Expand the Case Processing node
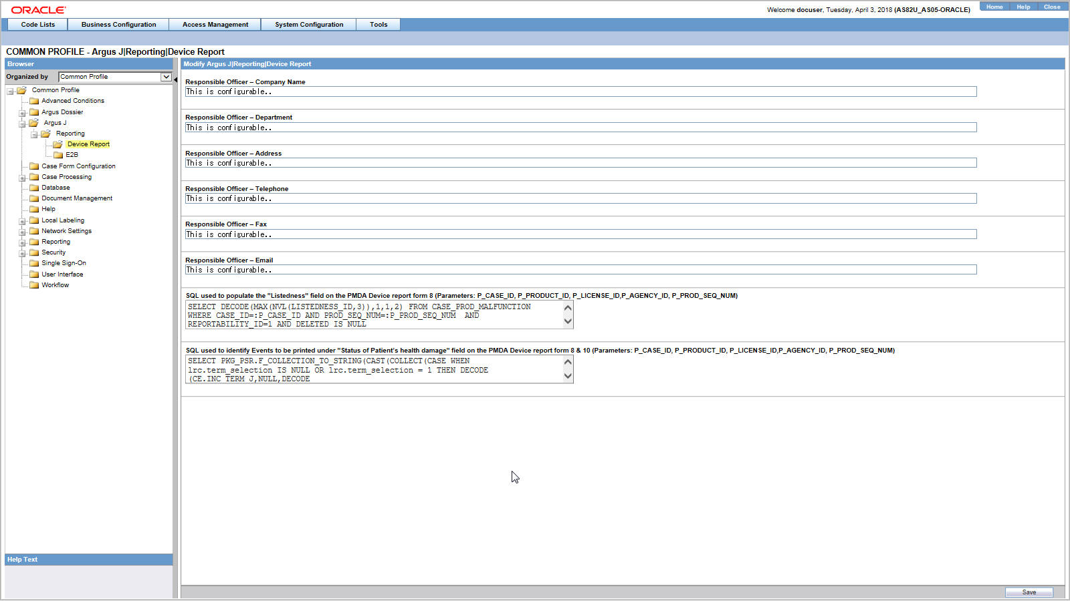 pos(22,178)
